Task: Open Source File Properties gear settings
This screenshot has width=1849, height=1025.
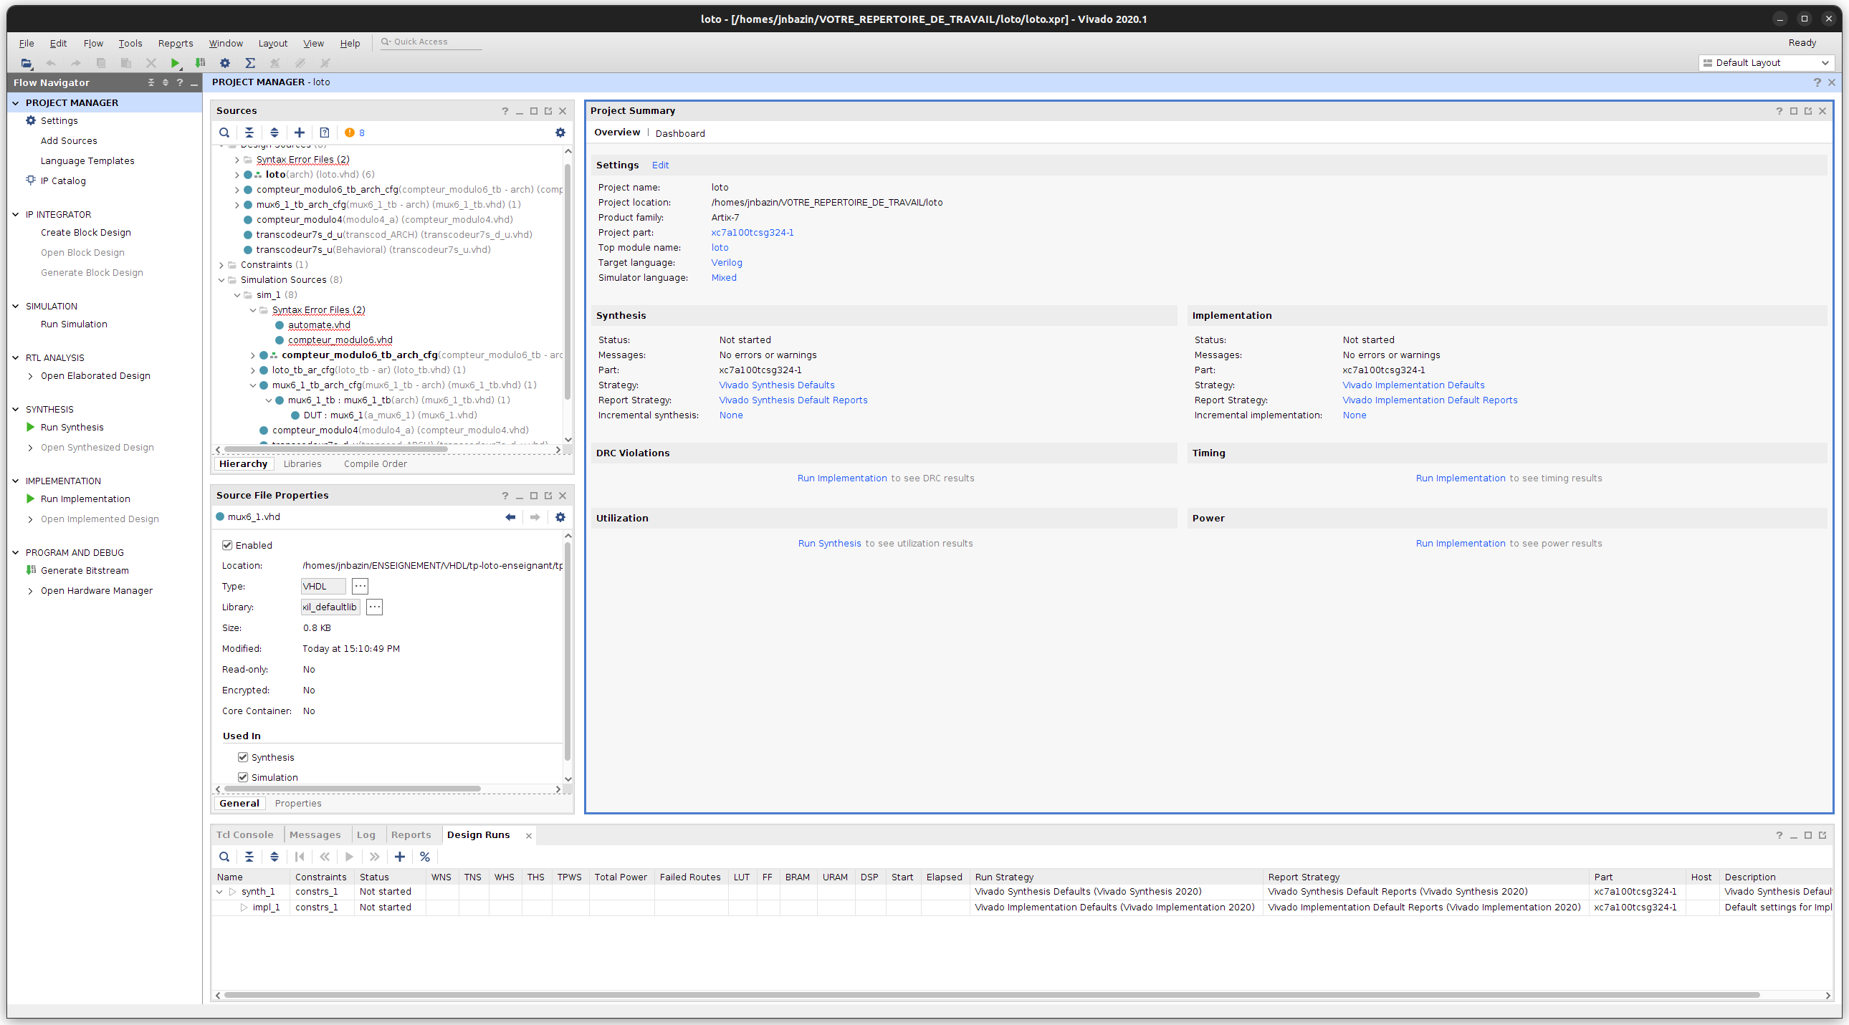Action: pyautogui.click(x=560, y=517)
